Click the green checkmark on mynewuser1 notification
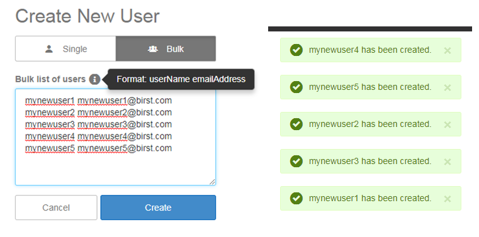This screenshot has width=479, height=237. point(296,198)
